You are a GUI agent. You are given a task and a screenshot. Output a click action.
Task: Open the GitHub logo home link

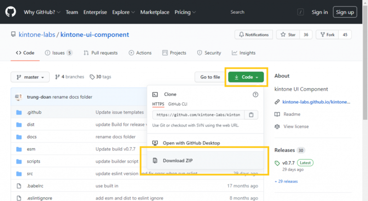[x=11, y=12]
